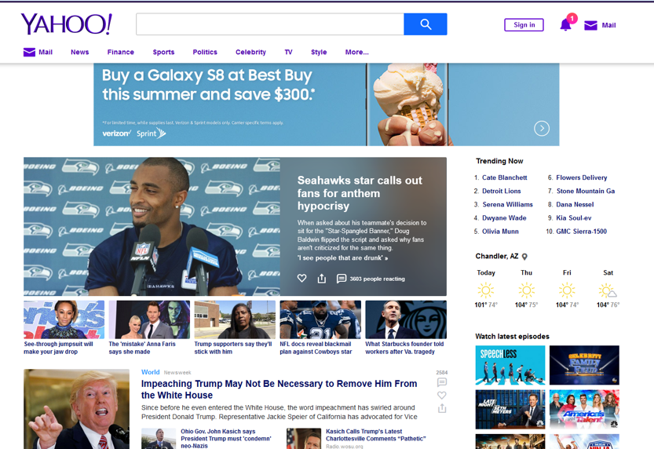Viewport: 654px width, 449px height.
Task: Open trending topic Cate Blanchett
Action: pyautogui.click(x=504, y=178)
